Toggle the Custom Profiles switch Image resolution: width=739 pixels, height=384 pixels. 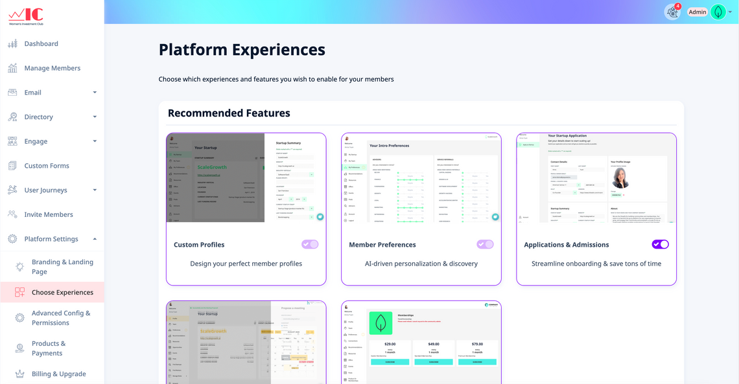pos(310,244)
